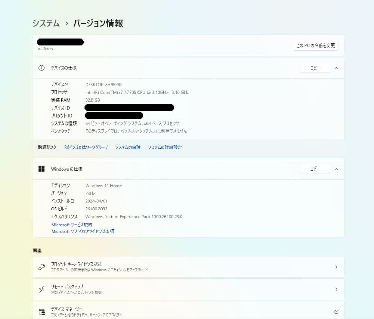This screenshot has width=374, height=319.
Task: Click the リモート デスクトップ monitor icon
Action: click(42, 289)
